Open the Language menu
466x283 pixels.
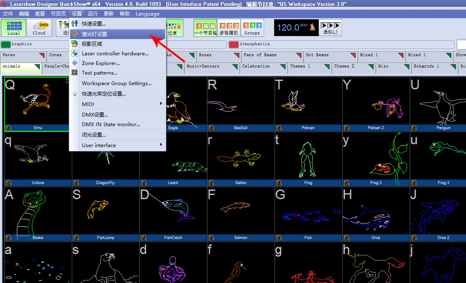(147, 14)
